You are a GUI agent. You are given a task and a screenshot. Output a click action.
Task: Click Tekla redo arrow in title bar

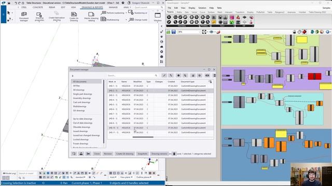[19, 3]
